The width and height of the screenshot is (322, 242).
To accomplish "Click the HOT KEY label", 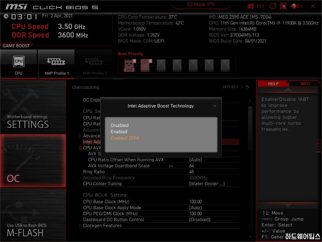I will click(x=230, y=87).
